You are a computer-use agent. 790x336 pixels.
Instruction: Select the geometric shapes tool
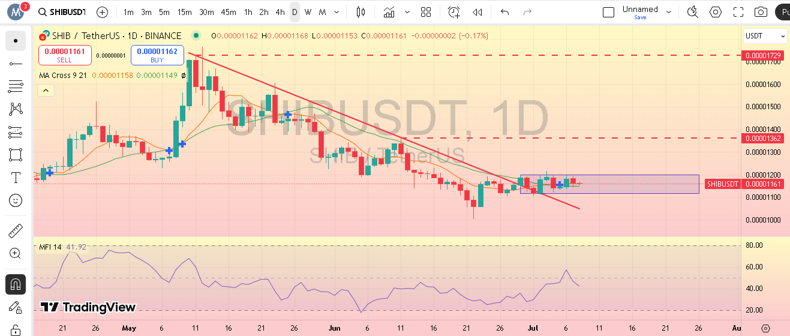pyautogui.click(x=16, y=155)
